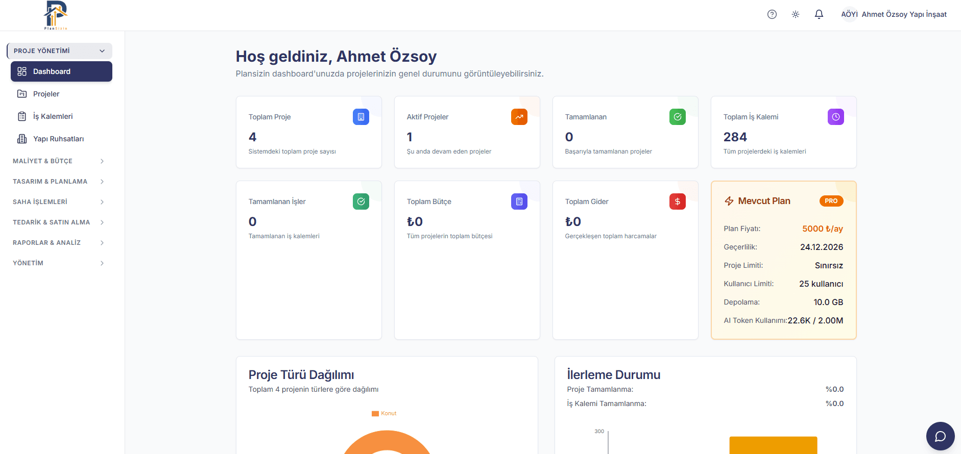Viewport: 961px width, 454px height.
Task: Click the Proje Tamamlanma %0.0 value
Action: click(x=835, y=389)
